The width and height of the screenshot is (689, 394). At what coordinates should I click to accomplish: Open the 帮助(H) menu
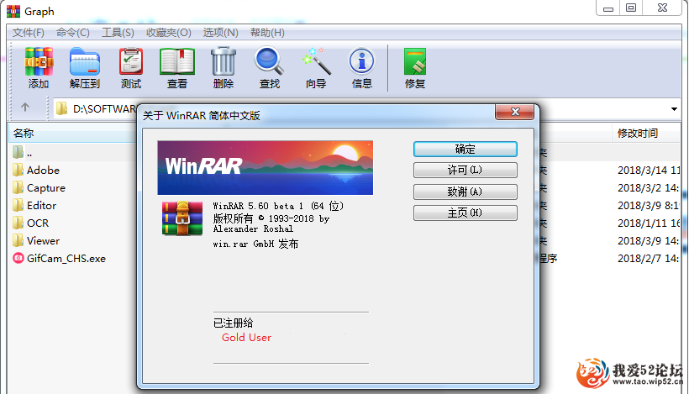(x=267, y=33)
